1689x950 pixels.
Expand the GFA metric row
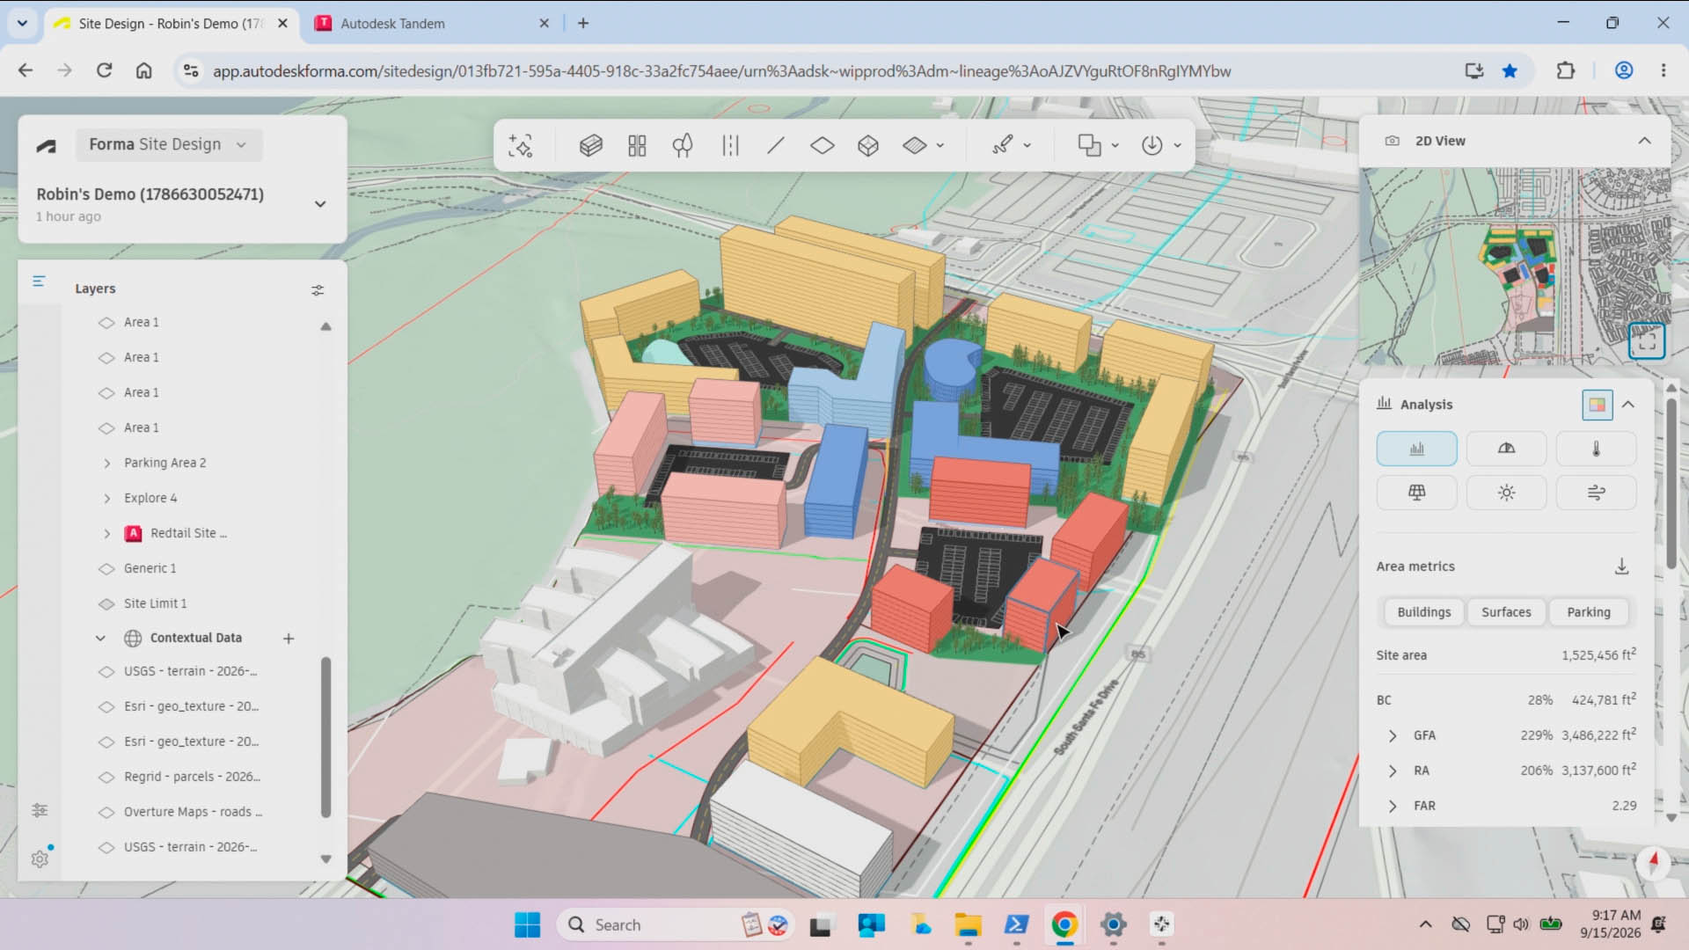1392,736
